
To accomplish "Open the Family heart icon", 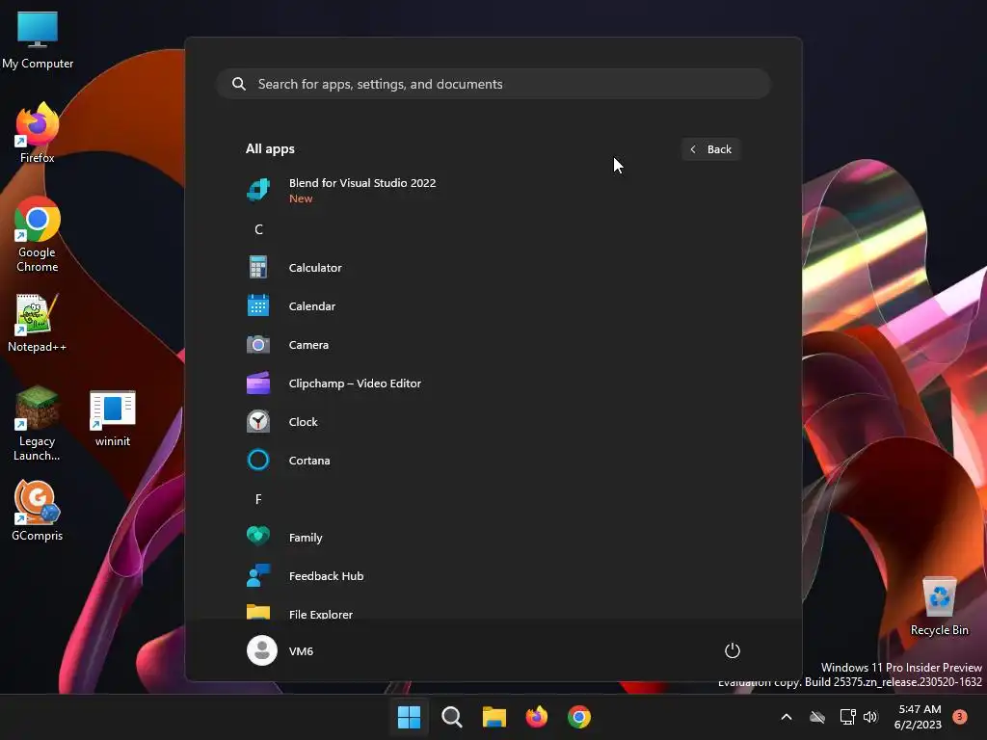I will click(258, 536).
